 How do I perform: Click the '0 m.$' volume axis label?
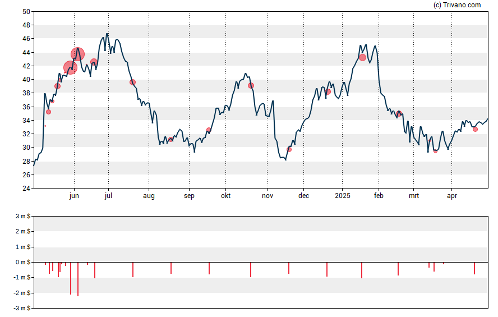(x=23, y=262)
